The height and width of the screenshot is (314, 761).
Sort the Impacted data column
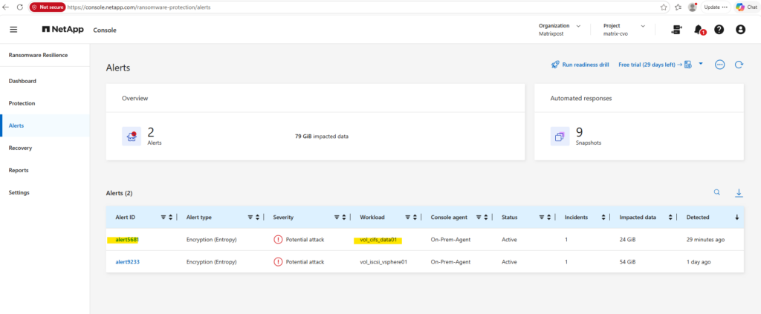[x=670, y=217]
